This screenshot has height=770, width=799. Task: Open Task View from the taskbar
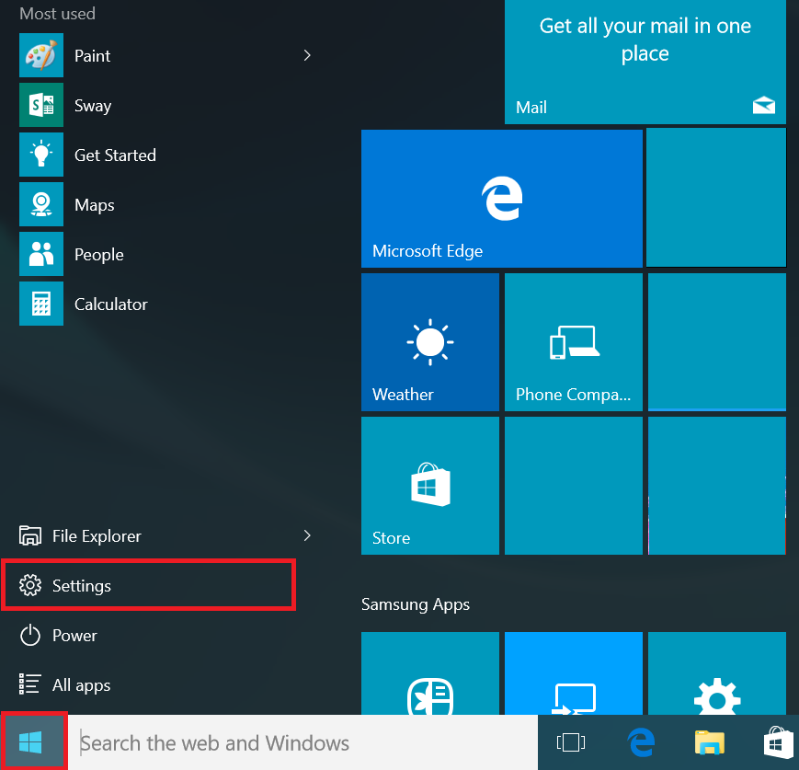[x=571, y=742]
